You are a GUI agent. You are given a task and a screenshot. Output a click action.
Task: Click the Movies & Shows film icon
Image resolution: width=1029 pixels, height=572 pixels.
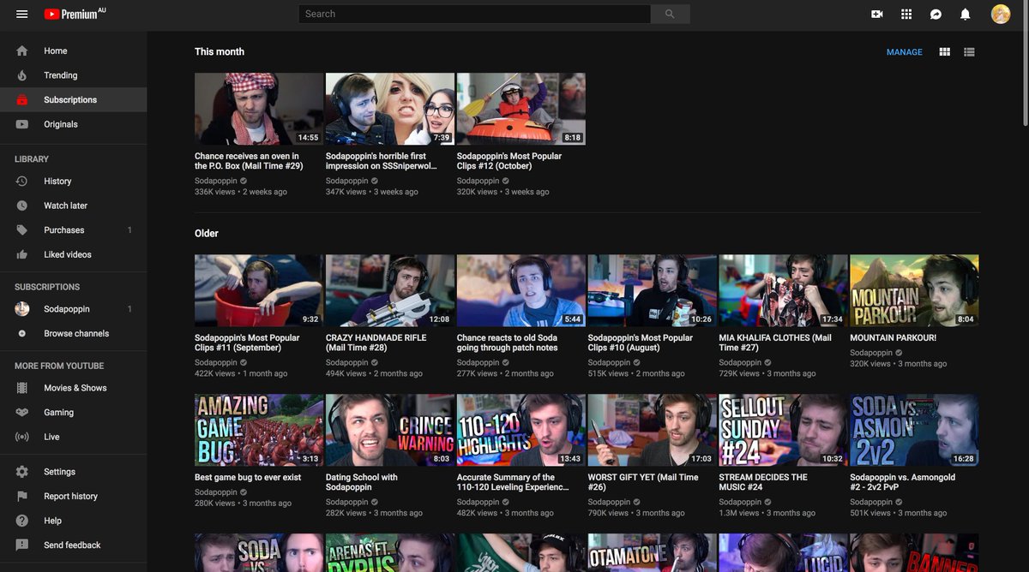[22, 388]
